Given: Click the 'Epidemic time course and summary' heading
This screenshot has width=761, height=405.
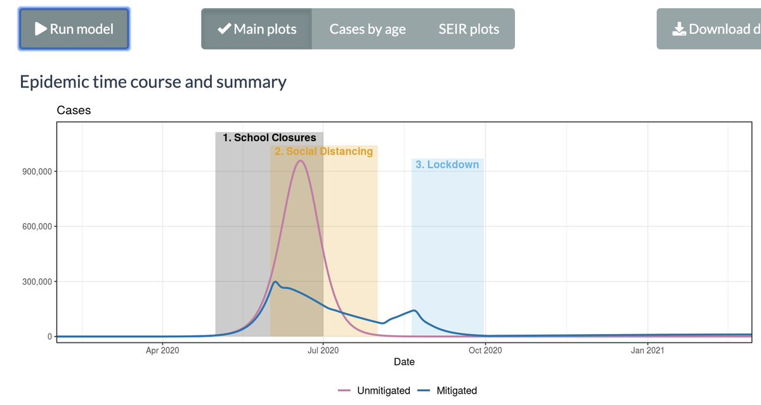Looking at the screenshot, I should [153, 82].
